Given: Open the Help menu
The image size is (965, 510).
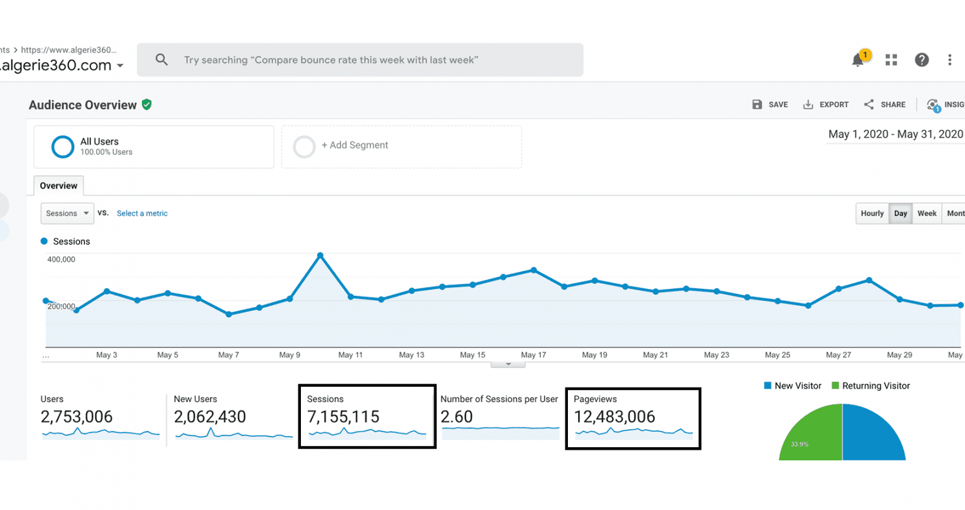Looking at the screenshot, I should (x=922, y=60).
